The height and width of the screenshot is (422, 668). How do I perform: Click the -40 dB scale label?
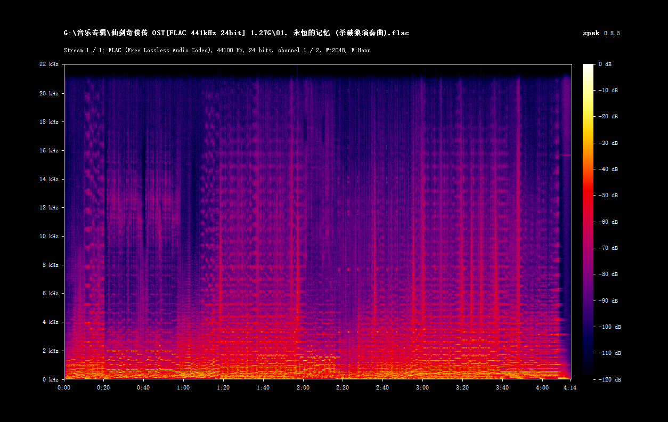[x=608, y=169]
